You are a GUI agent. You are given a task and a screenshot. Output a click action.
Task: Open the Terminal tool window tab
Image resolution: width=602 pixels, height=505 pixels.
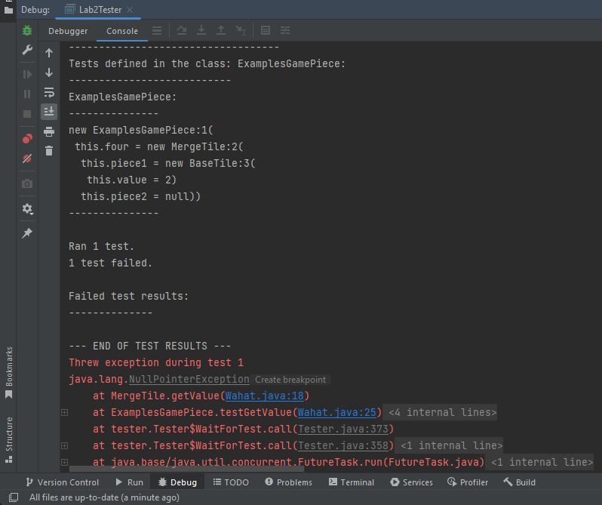[350, 482]
